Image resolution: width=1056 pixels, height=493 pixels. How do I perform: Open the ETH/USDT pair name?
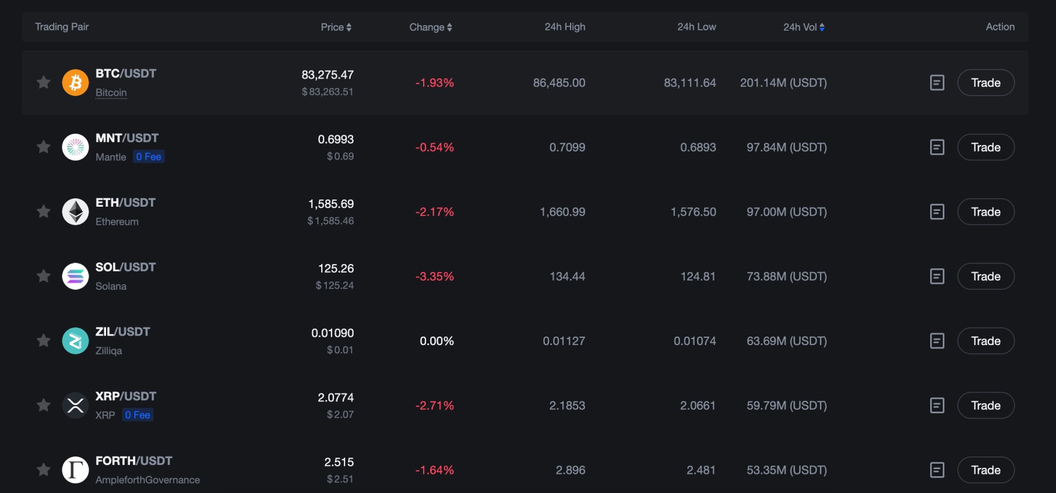tap(125, 202)
